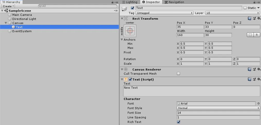Open Rect Transform settings gear menu
Viewport: 261px width, 125px height.
259,19
